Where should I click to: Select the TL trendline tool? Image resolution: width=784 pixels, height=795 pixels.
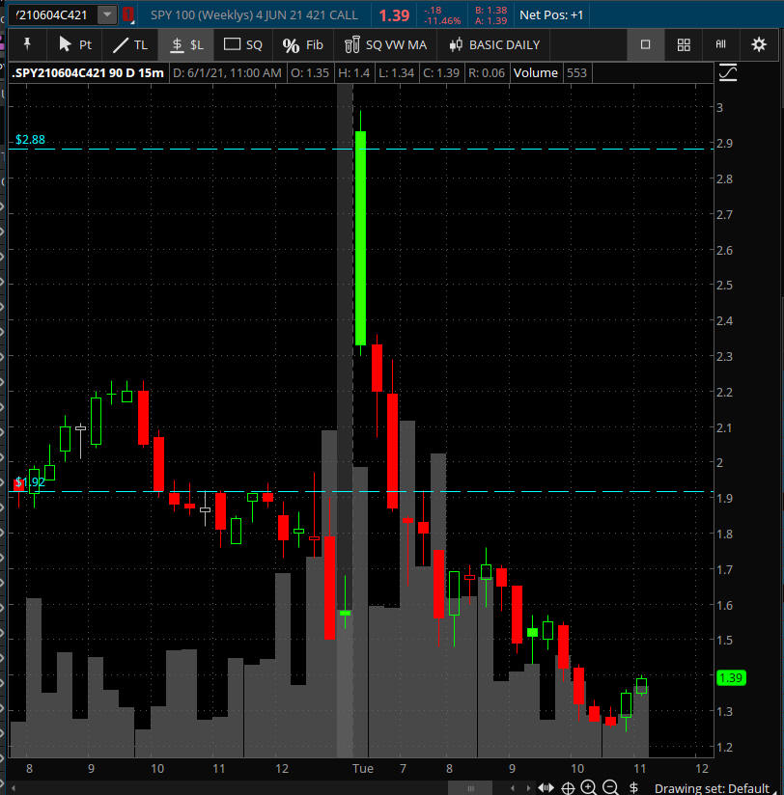coord(130,44)
